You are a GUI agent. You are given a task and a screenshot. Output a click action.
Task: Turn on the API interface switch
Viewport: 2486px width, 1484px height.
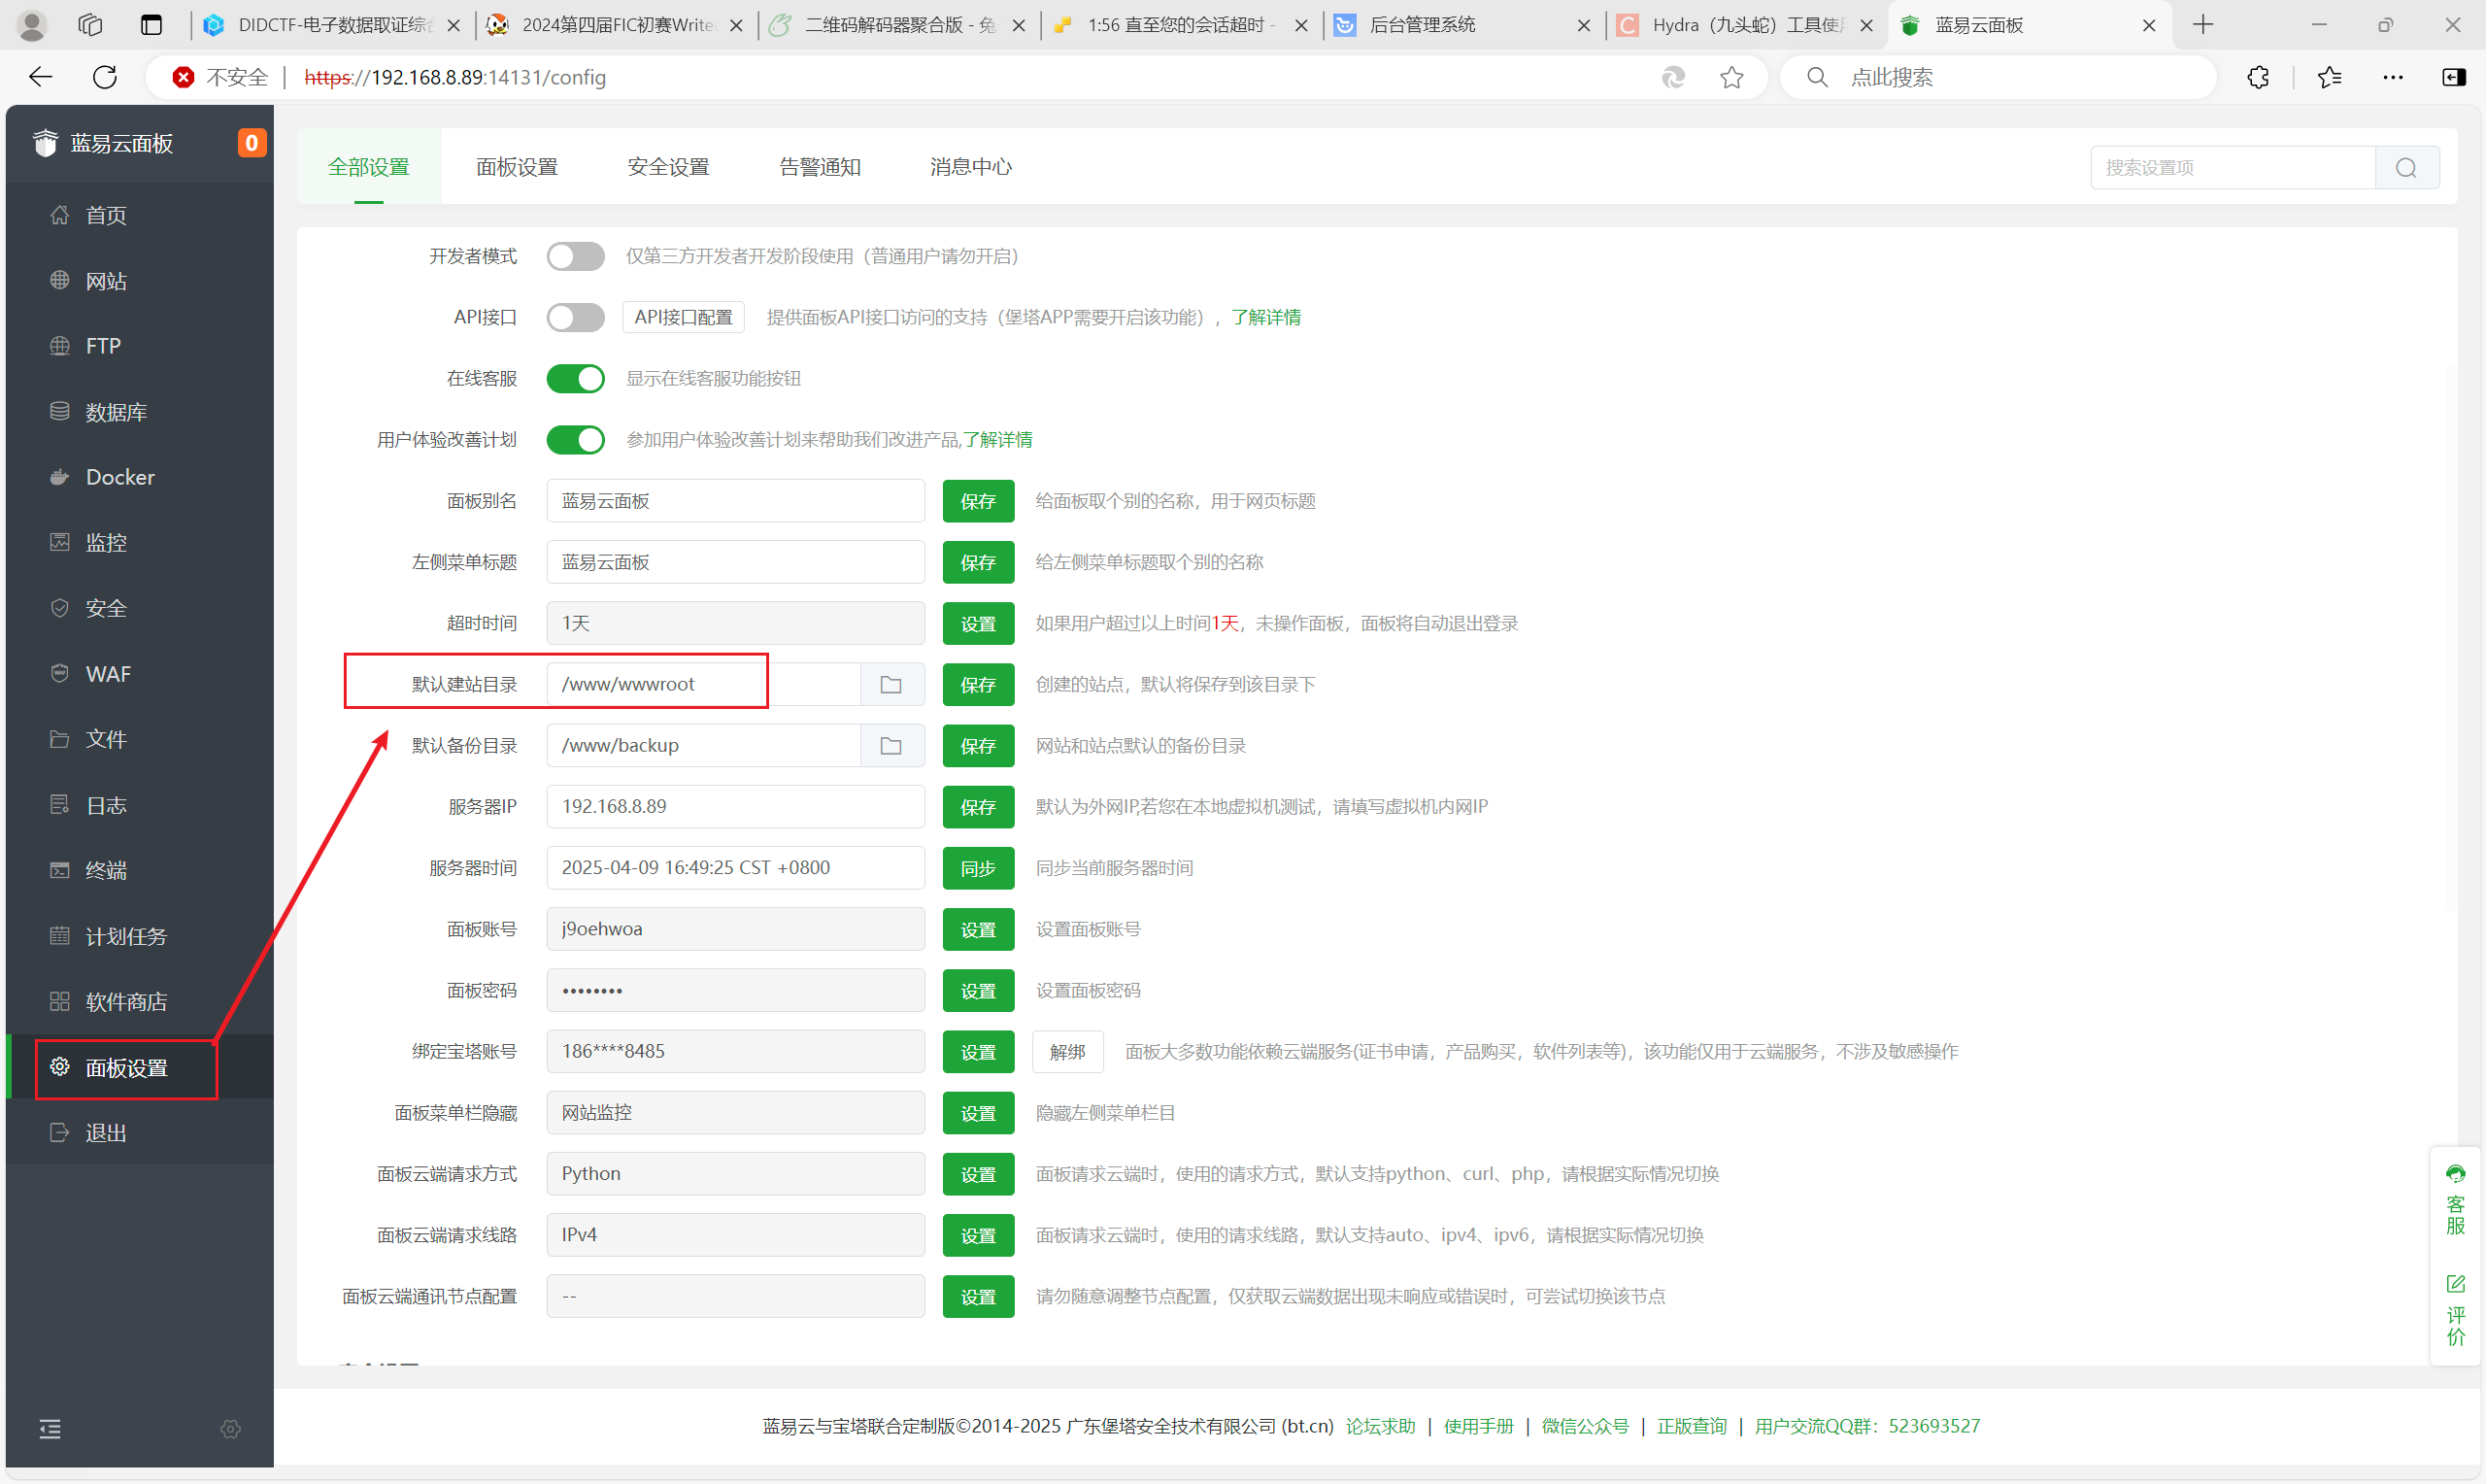(x=575, y=318)
